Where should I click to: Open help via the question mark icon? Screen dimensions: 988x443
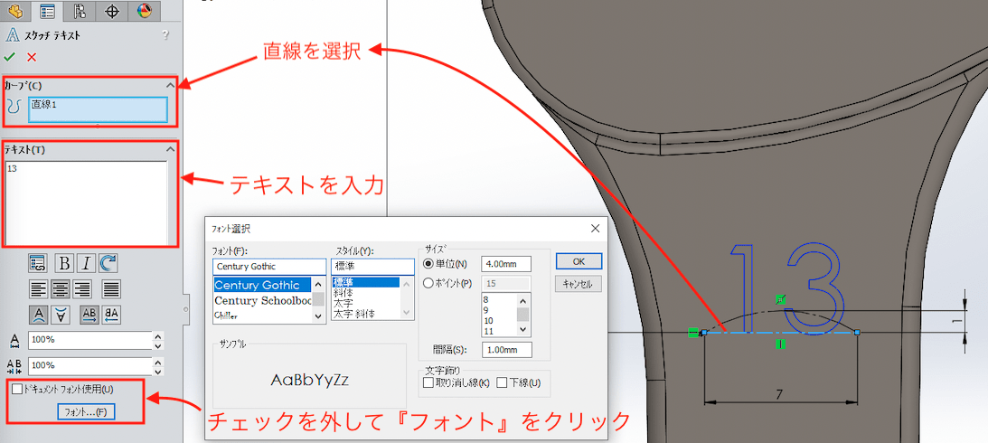click(x=165, y=34)
